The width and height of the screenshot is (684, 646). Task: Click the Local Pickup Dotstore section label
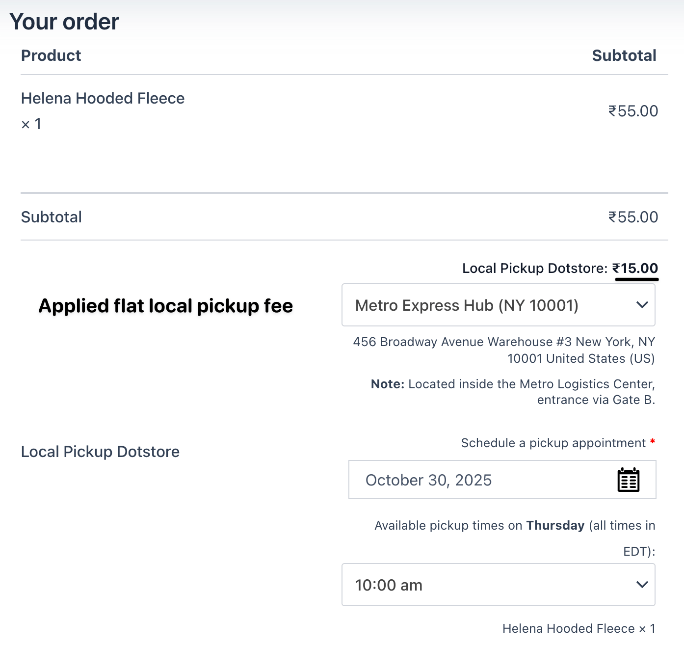100,451
